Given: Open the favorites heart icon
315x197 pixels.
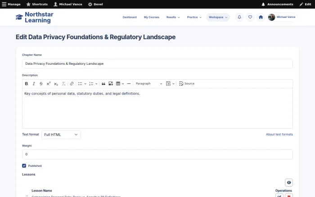Looking at the screenshot, I should (x=250, y=17).
